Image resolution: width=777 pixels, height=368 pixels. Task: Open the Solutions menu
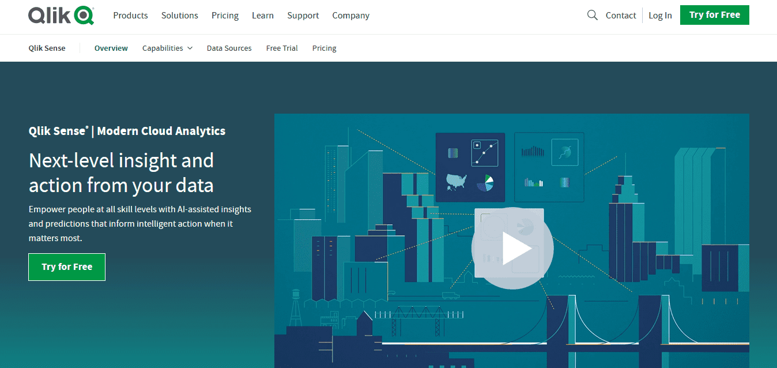tap(180, 16)
